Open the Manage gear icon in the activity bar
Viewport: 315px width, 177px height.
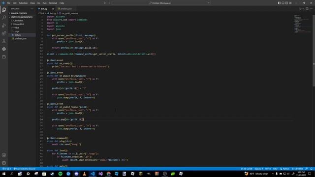tap(4, 163)
